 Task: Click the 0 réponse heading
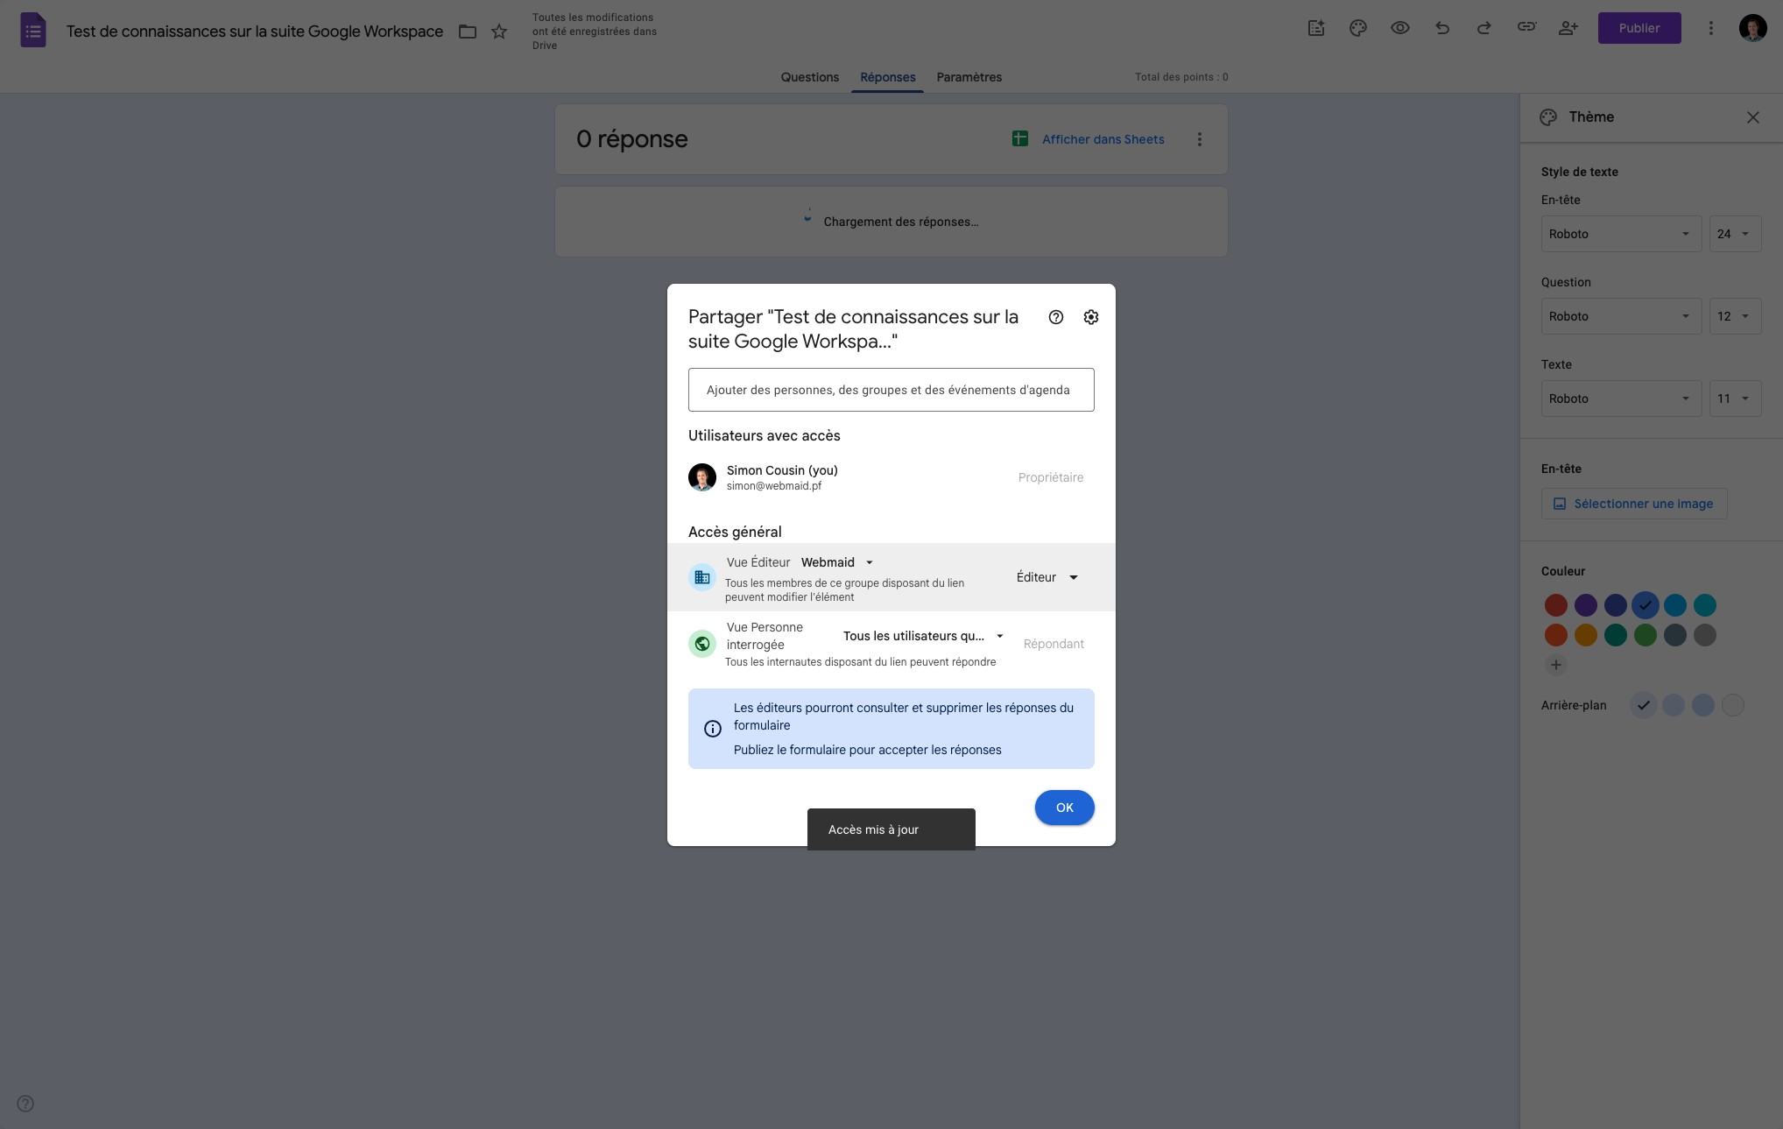[x=632, y=139]
